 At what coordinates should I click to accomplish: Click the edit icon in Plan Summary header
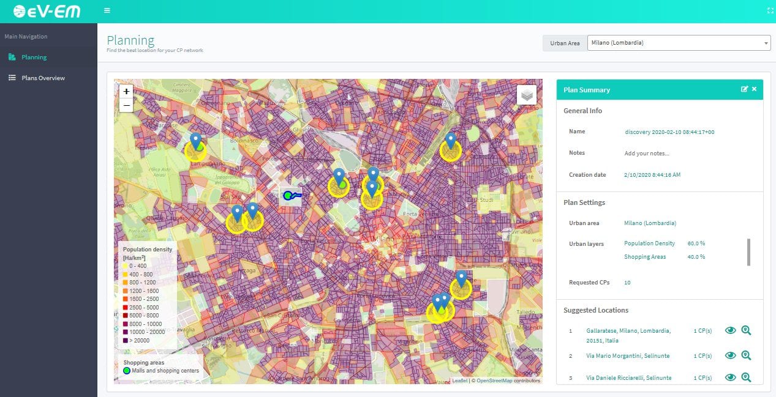tap(744, 89)
